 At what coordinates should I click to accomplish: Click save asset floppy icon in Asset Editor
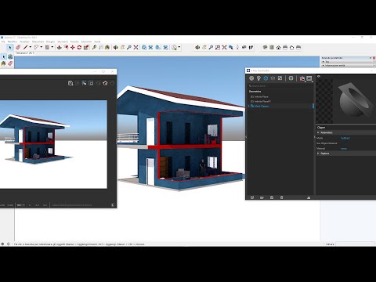pyautogui.click(x=272, y=197)
